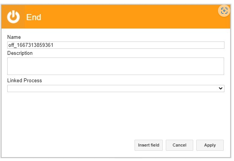234x161 pixels.
Task: Click the Cancel button
Action: [x=180, y=145]
